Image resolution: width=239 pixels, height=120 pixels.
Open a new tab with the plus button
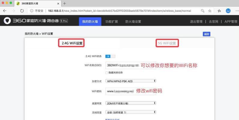[65, 3]
